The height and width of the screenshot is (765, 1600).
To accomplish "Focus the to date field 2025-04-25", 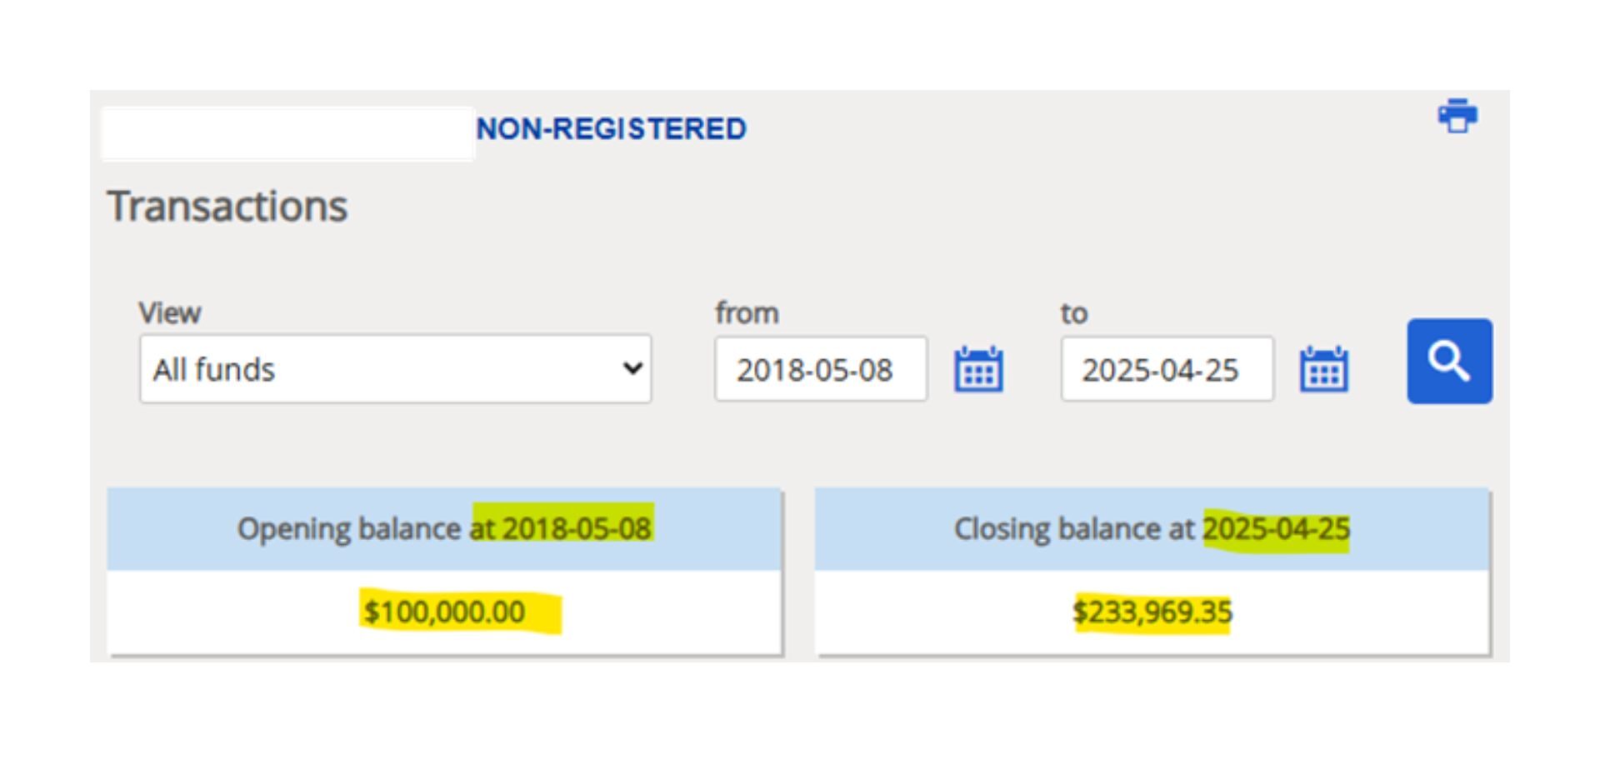I will tap(1166, 369).
